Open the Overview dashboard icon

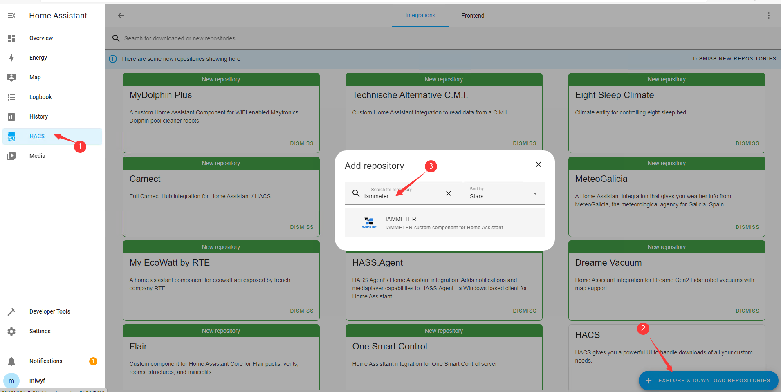pyautogui.click(x=11, y=38)
